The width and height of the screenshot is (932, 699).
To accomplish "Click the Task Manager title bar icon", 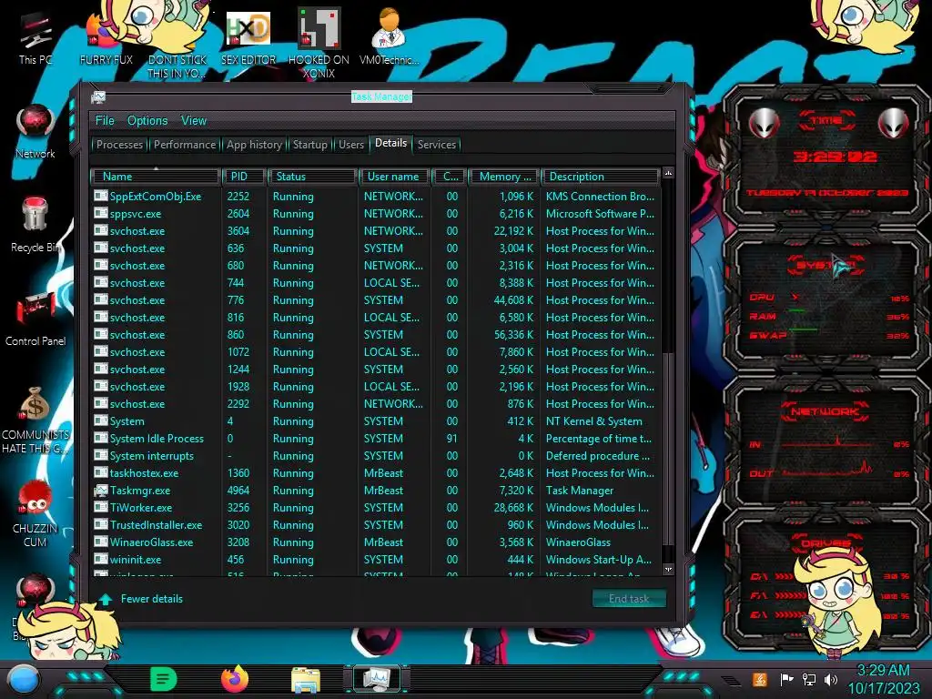I will tap(98, 96).
